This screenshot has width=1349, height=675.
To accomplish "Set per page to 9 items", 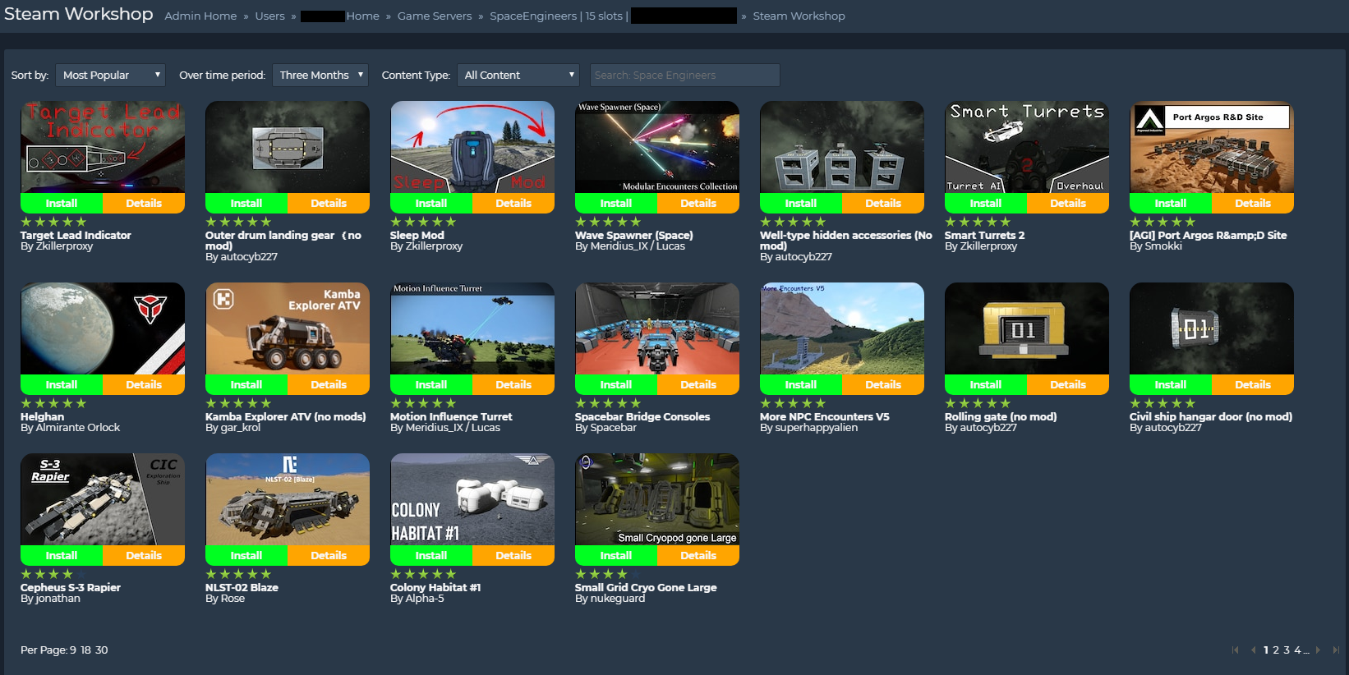I will (x=73, y=650).
